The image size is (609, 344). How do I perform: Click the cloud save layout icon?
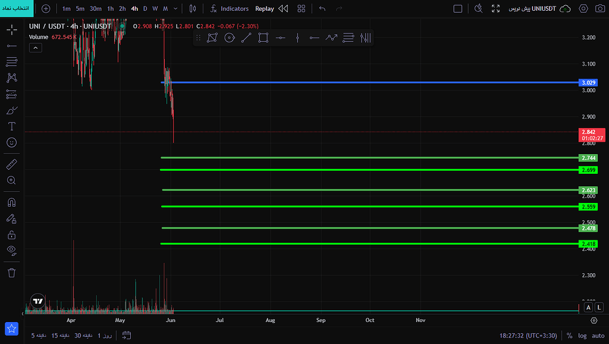(565, 8)
